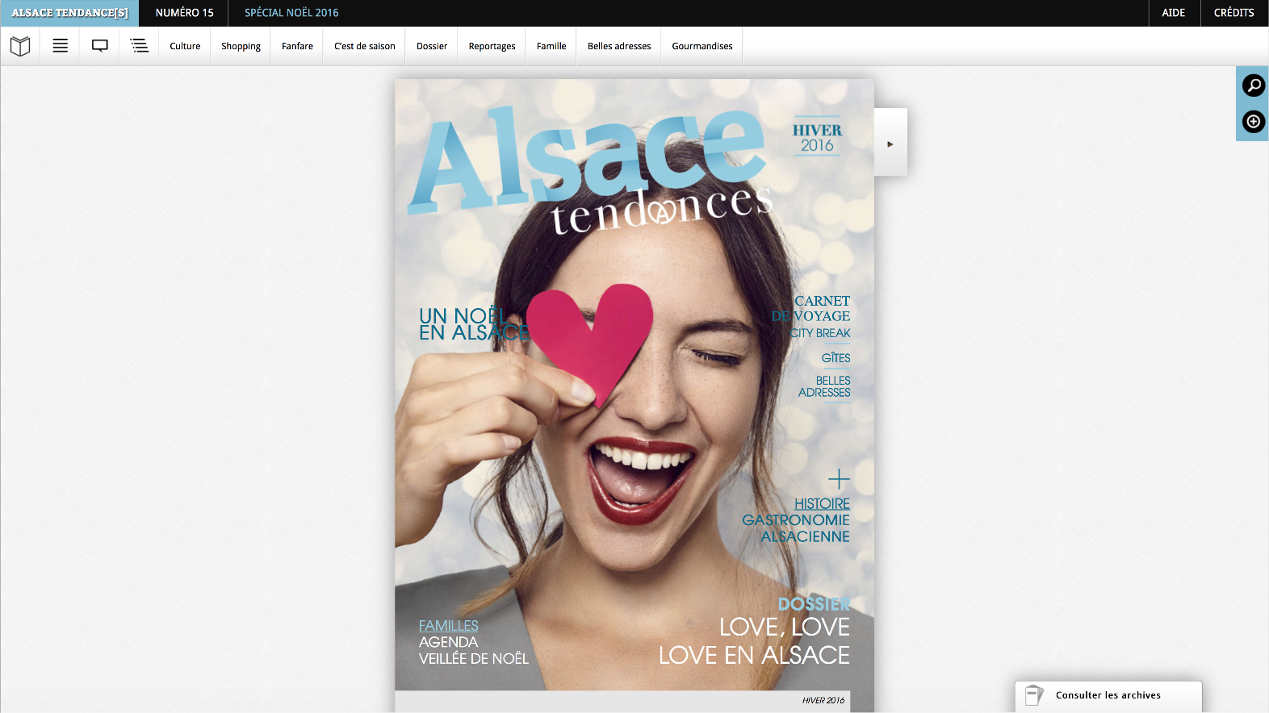Viewport: 1269px width, 713px height.
Task: Open the Crédits page
Action: pyautogui.click(x=1234, y=13)
